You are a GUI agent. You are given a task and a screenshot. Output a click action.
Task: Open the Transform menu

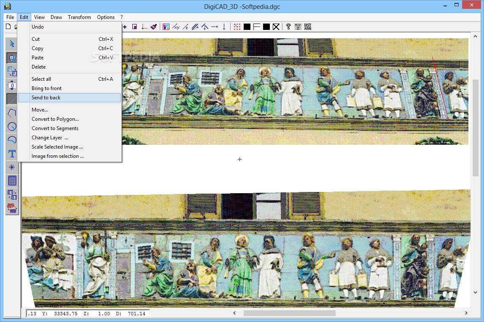pos(79,17)
